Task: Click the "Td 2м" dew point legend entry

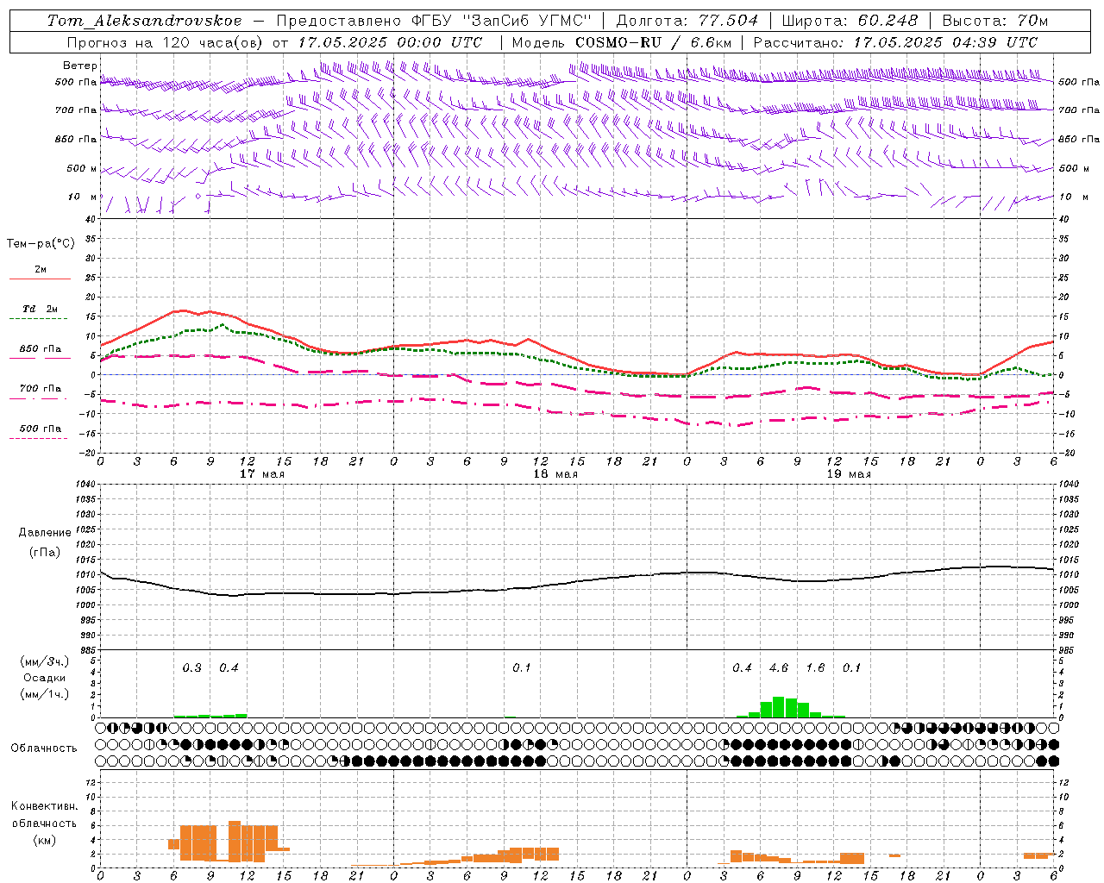Action: point(40,309)
